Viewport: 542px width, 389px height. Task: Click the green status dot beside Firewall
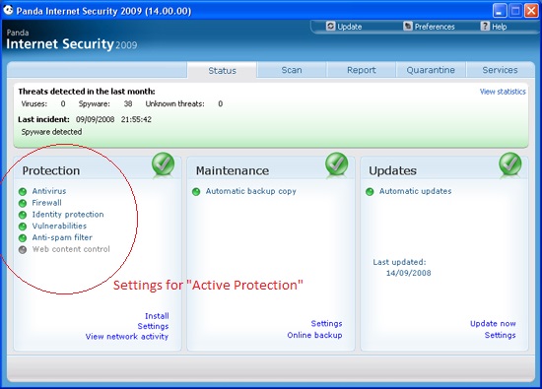point(23,204)
